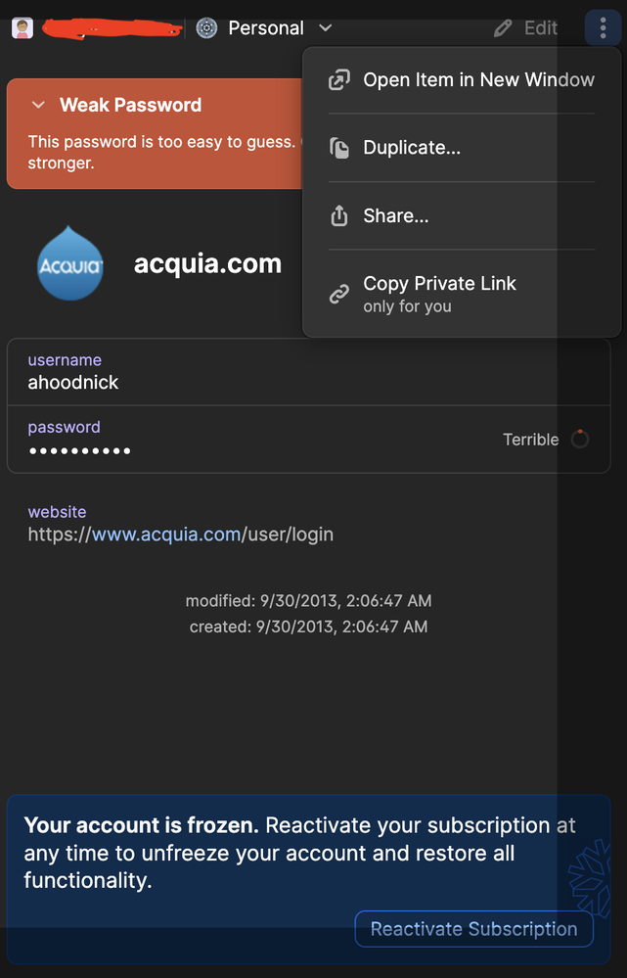Expand the Personal vault dropdown chevron
Screen dimensions: 627x978
point(326,28)
